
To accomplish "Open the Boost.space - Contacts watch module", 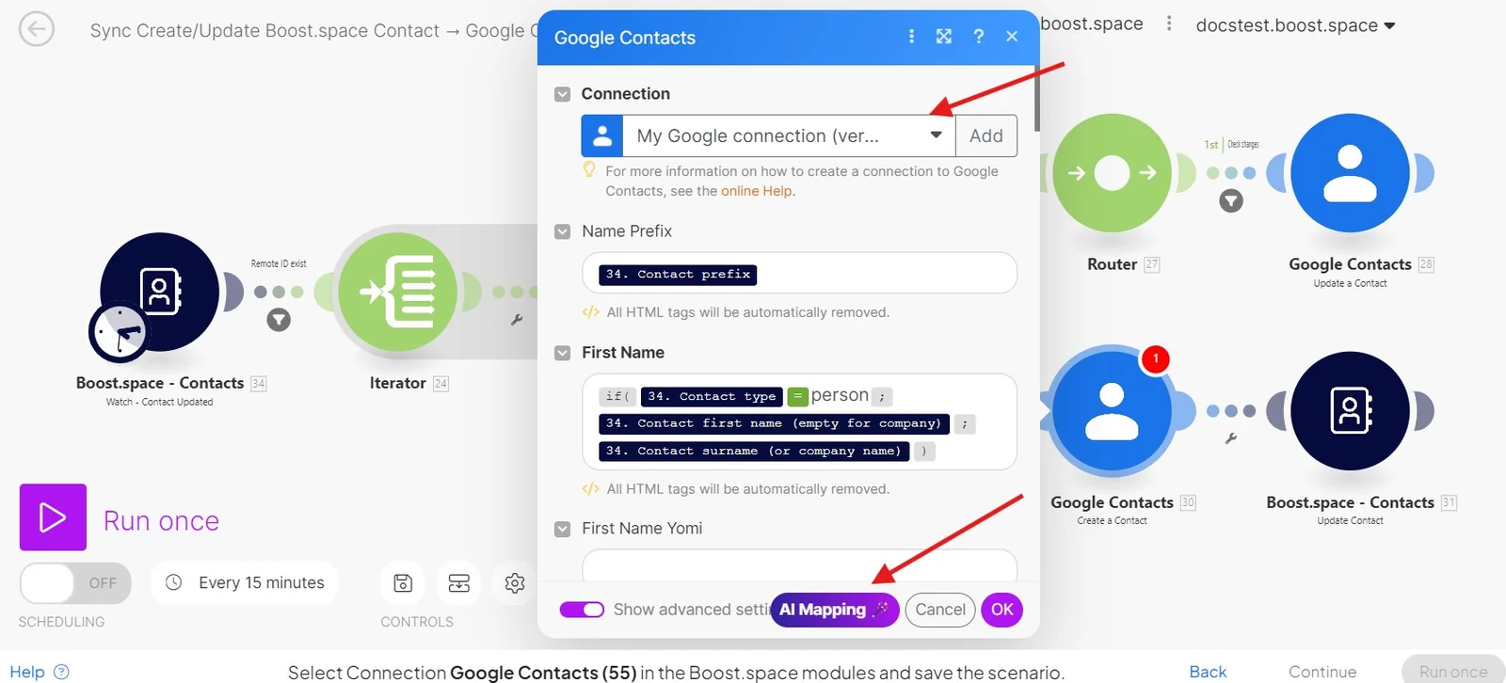I will point(160,292).
